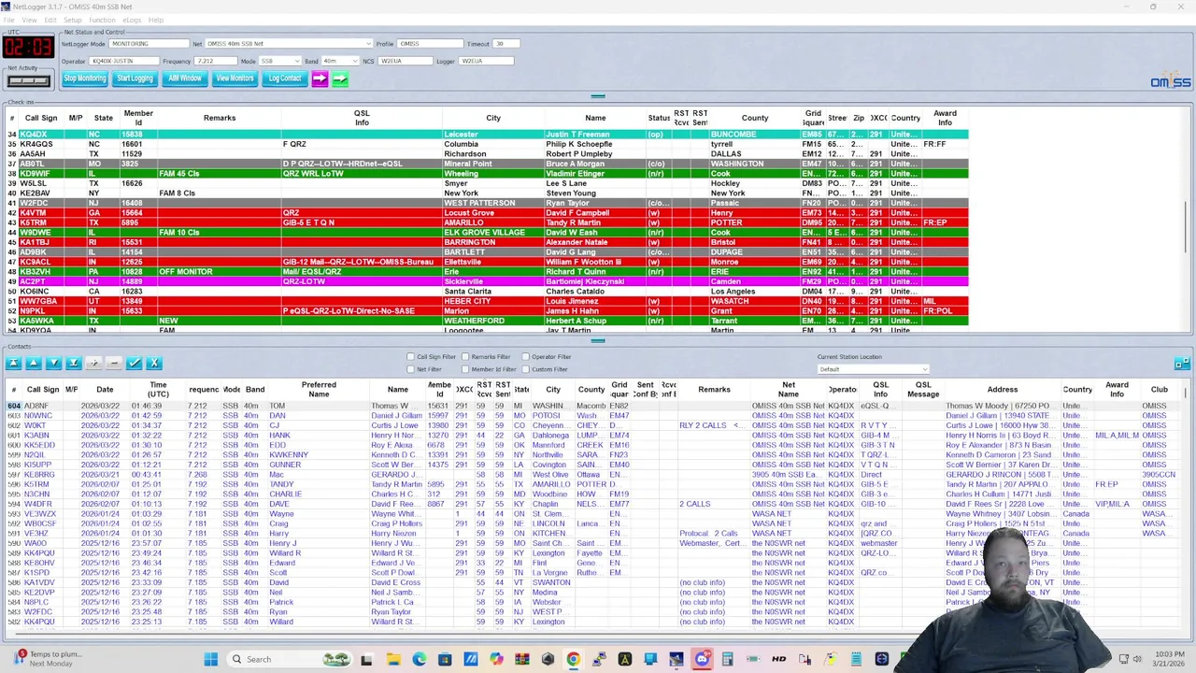The image size is (1196, 673).
Task: Open the File menu
Action: 8,20
